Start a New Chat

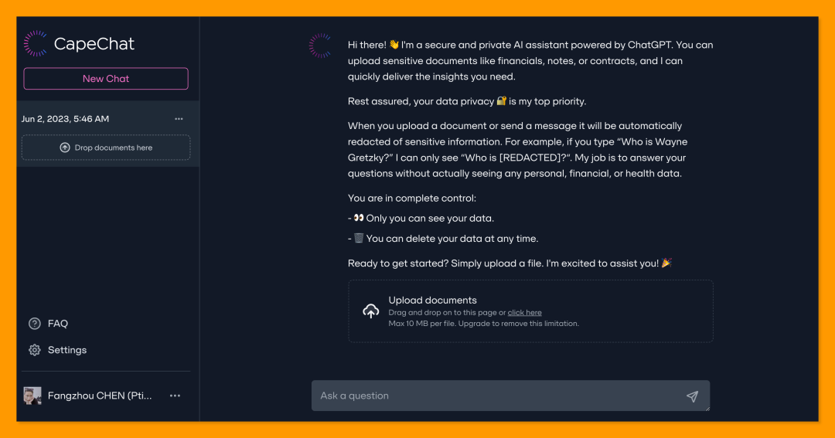(x=106, y=79)
